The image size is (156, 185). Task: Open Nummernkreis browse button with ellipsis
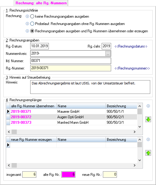pos(108,54)
